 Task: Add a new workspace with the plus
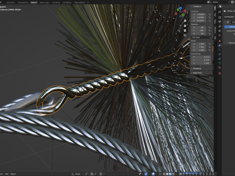[88, 2]
